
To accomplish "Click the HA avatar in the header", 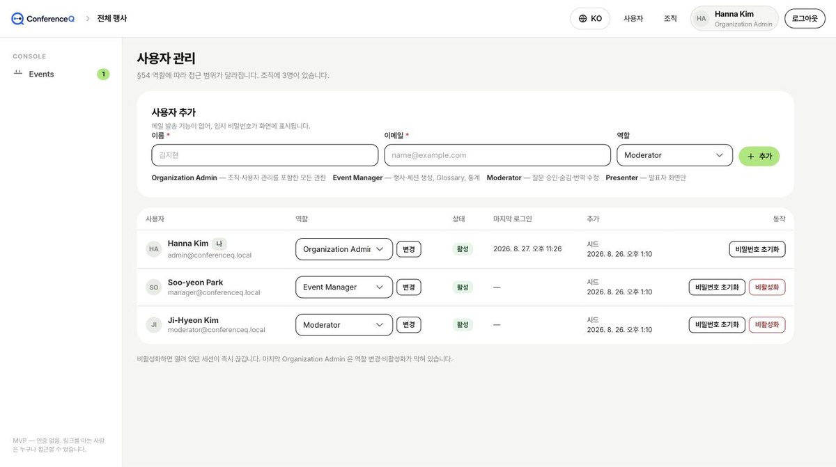I will [x=702, y=19].
